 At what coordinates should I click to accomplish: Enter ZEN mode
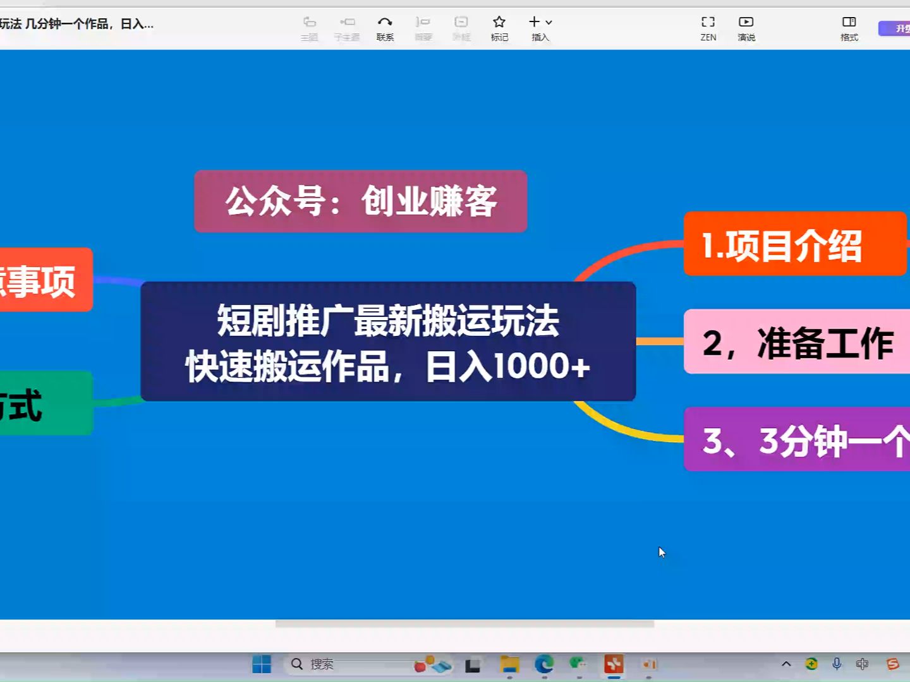(x=708, y=29)
